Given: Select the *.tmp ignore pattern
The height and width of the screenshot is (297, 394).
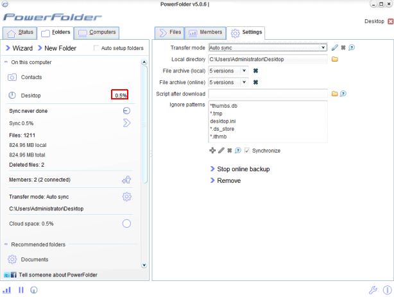Looking at the screenshot, I should (216, 114).
